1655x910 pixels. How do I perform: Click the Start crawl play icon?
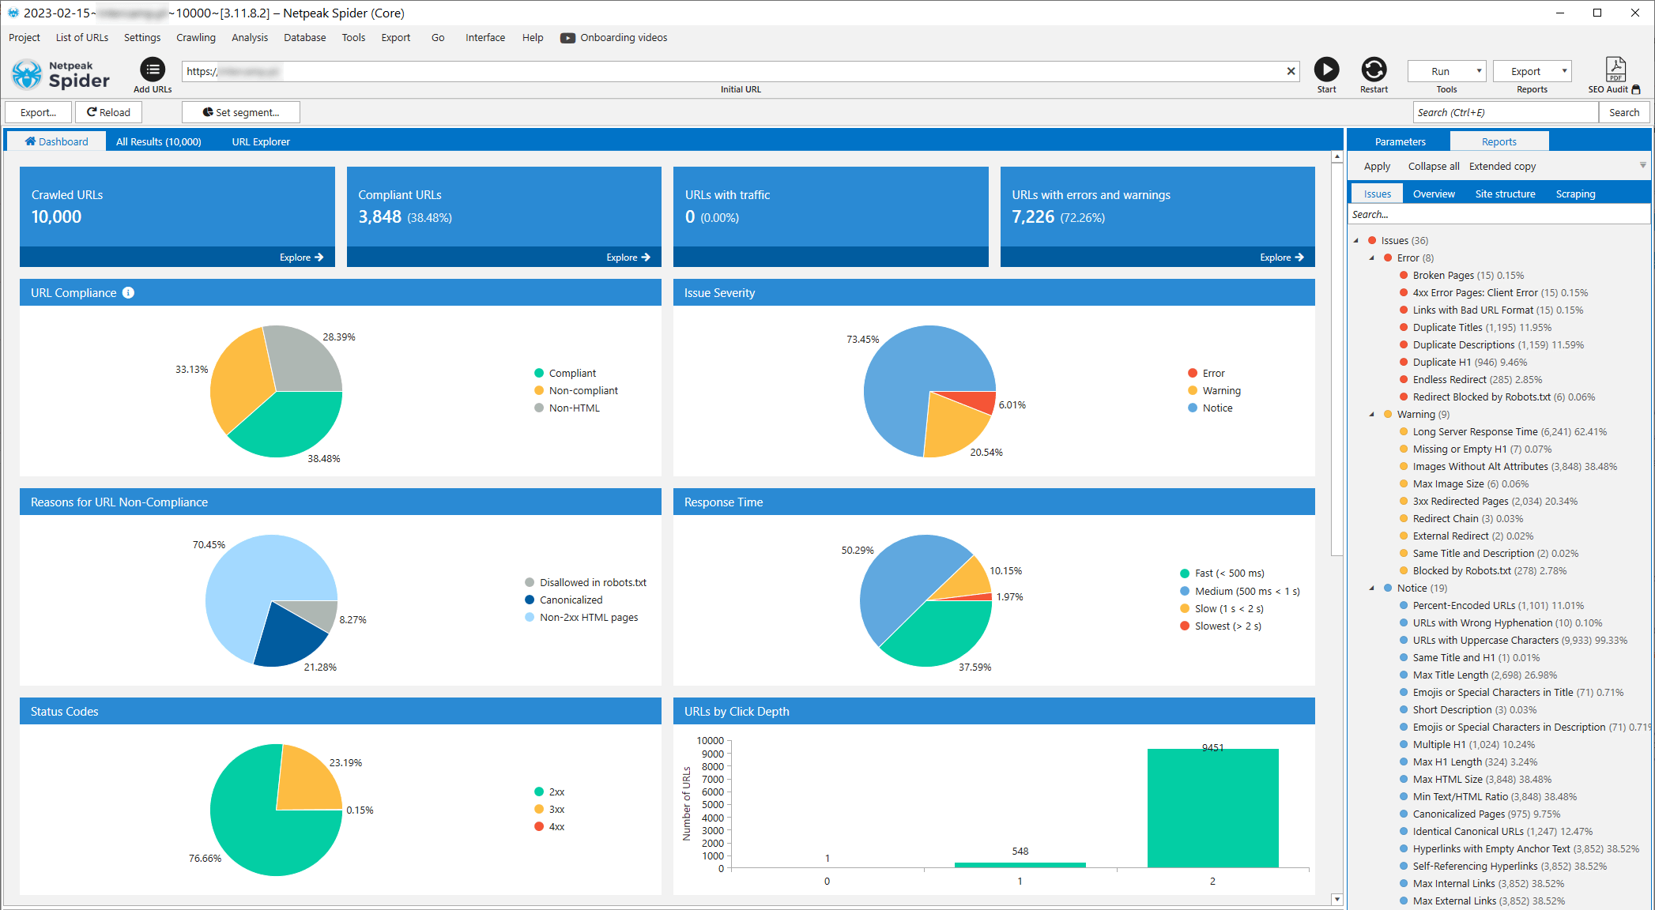tap(1326, 70)
